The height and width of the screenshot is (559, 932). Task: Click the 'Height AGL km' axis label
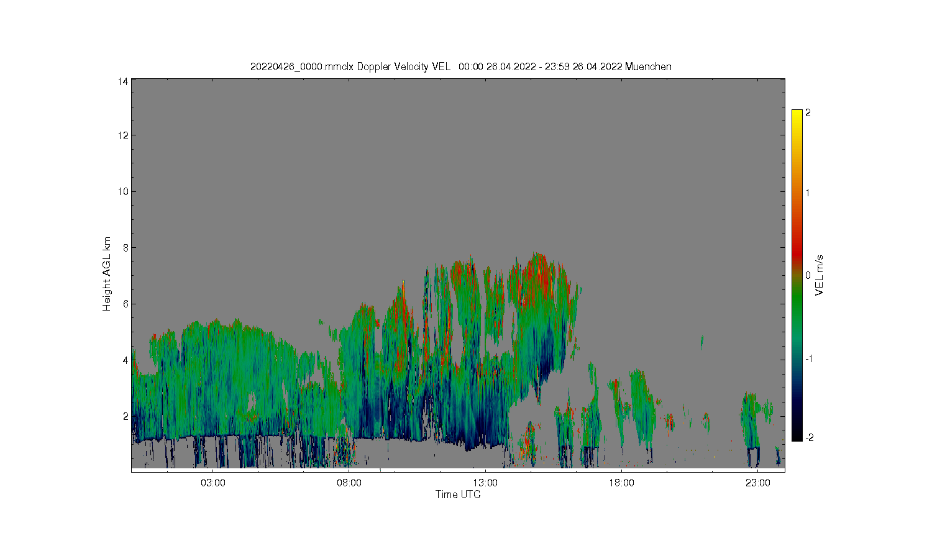click(x=107, y=274)
